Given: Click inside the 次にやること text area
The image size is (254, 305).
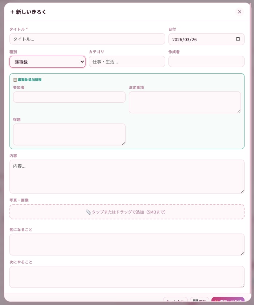Looking at the screenshot, I should click(127, 277).
